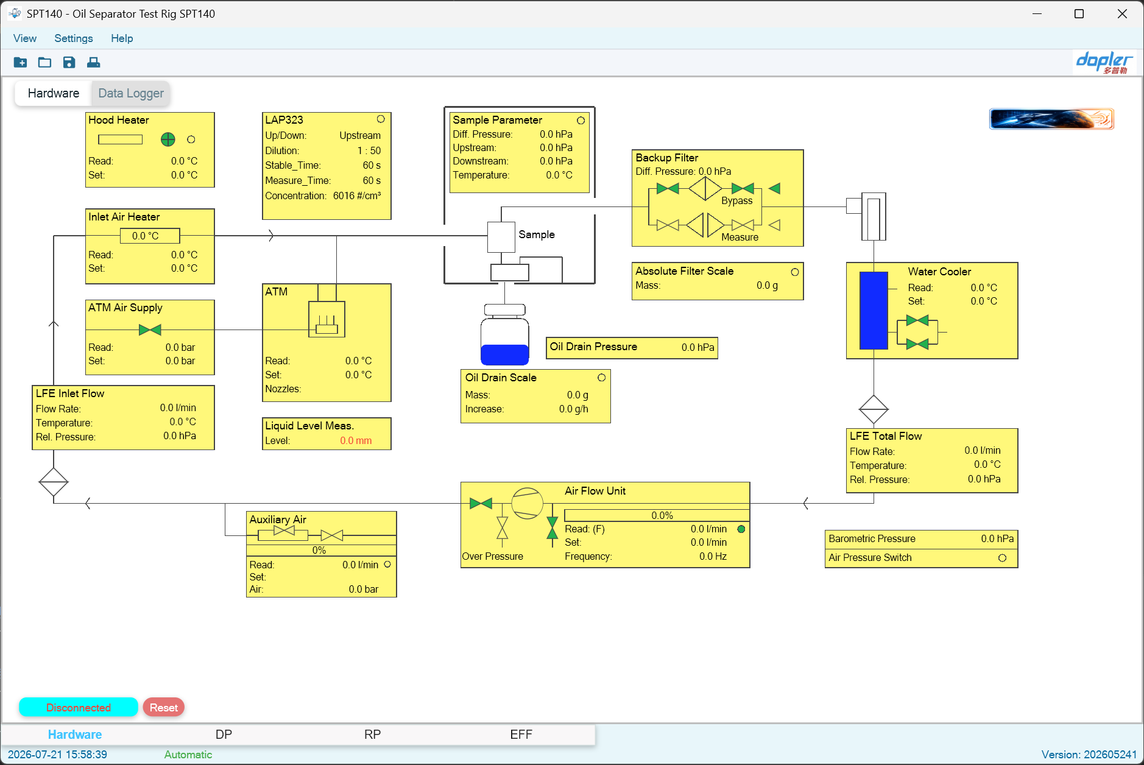Screen dimensions: 1144x765
Task: Click the Reset button
Action: tap(164, 707)
